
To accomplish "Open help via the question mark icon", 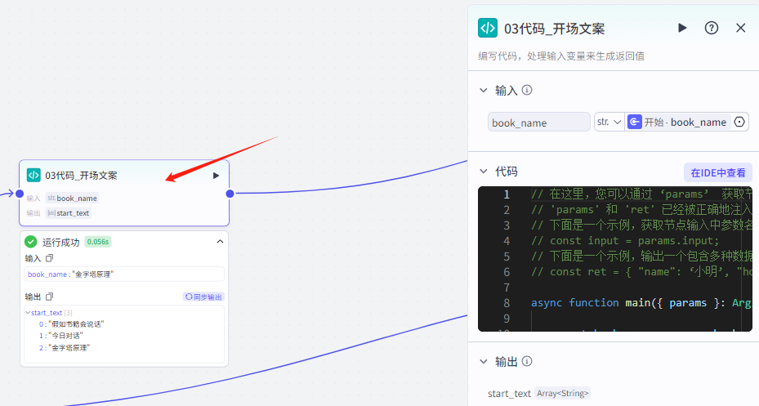I will tap(711, 28).
